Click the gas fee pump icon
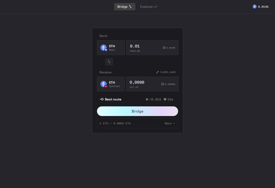The width and height of the screenshot is (275, 188). (x=147, y=99)
